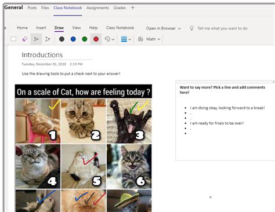Open the Class Notebook ribbon tab

click(x=120, y=28)
